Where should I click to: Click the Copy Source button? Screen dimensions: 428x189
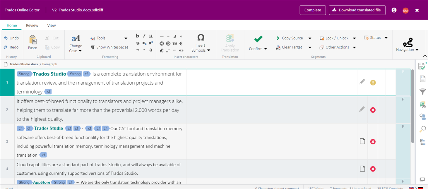coord(290,38)
